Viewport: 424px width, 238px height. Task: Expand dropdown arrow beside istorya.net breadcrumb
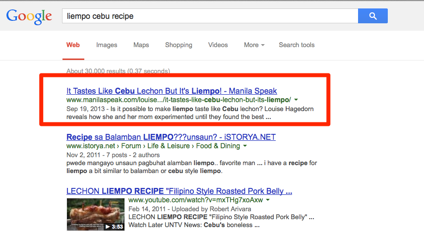[x=245, y=146]
